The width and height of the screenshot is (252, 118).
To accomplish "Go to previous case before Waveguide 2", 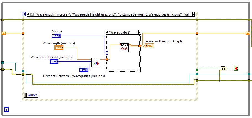I will pos(107,32).
